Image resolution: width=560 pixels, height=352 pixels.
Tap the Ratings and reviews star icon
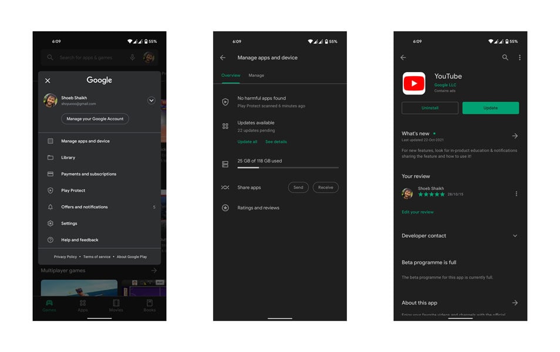pos(225,208)
